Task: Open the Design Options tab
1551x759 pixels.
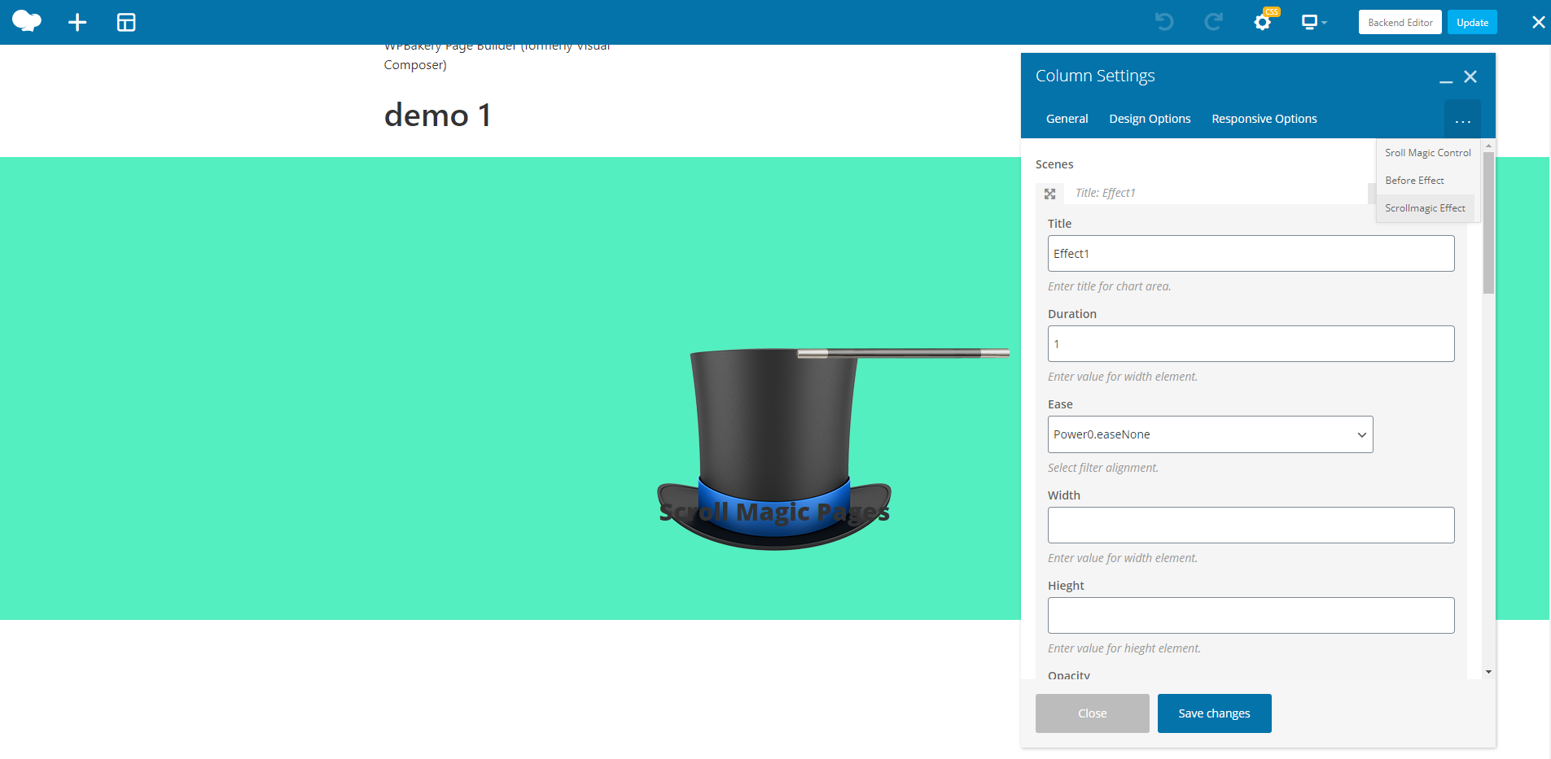Action: (1150, 119)
